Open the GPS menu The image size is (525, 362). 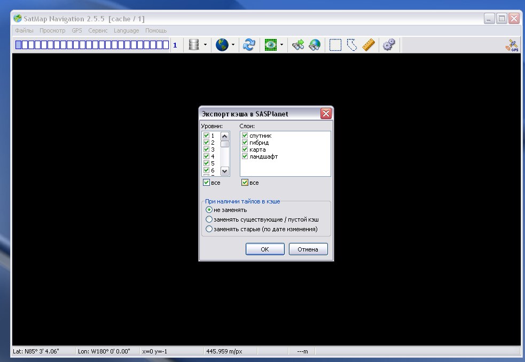click(x=77, y=30)
